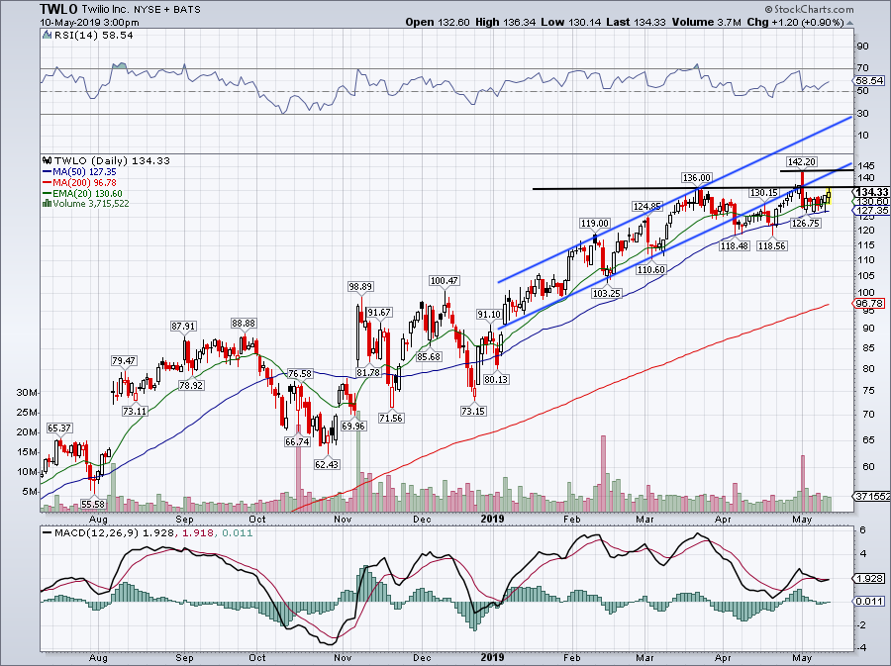This screenshot has width=891, height=666.
Task: Click the 100.47 December high label
Action: (444, 280)
